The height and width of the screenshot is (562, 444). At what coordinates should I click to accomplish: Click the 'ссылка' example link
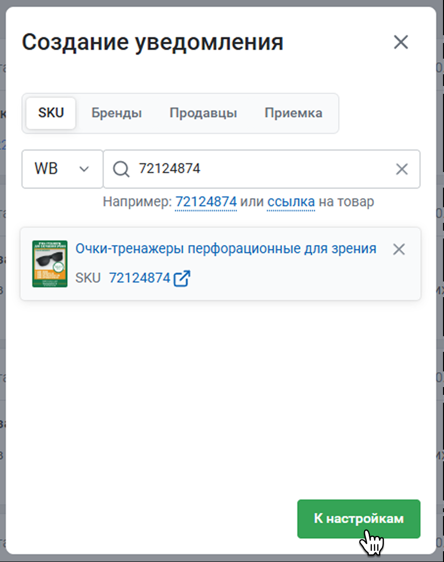290,201
